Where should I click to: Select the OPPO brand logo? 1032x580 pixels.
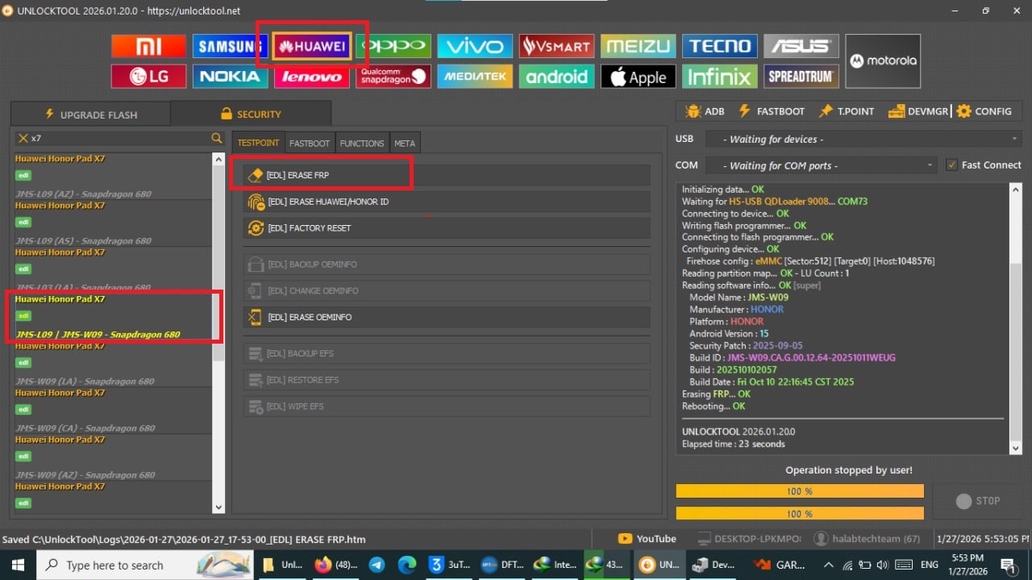click(393, 46)
